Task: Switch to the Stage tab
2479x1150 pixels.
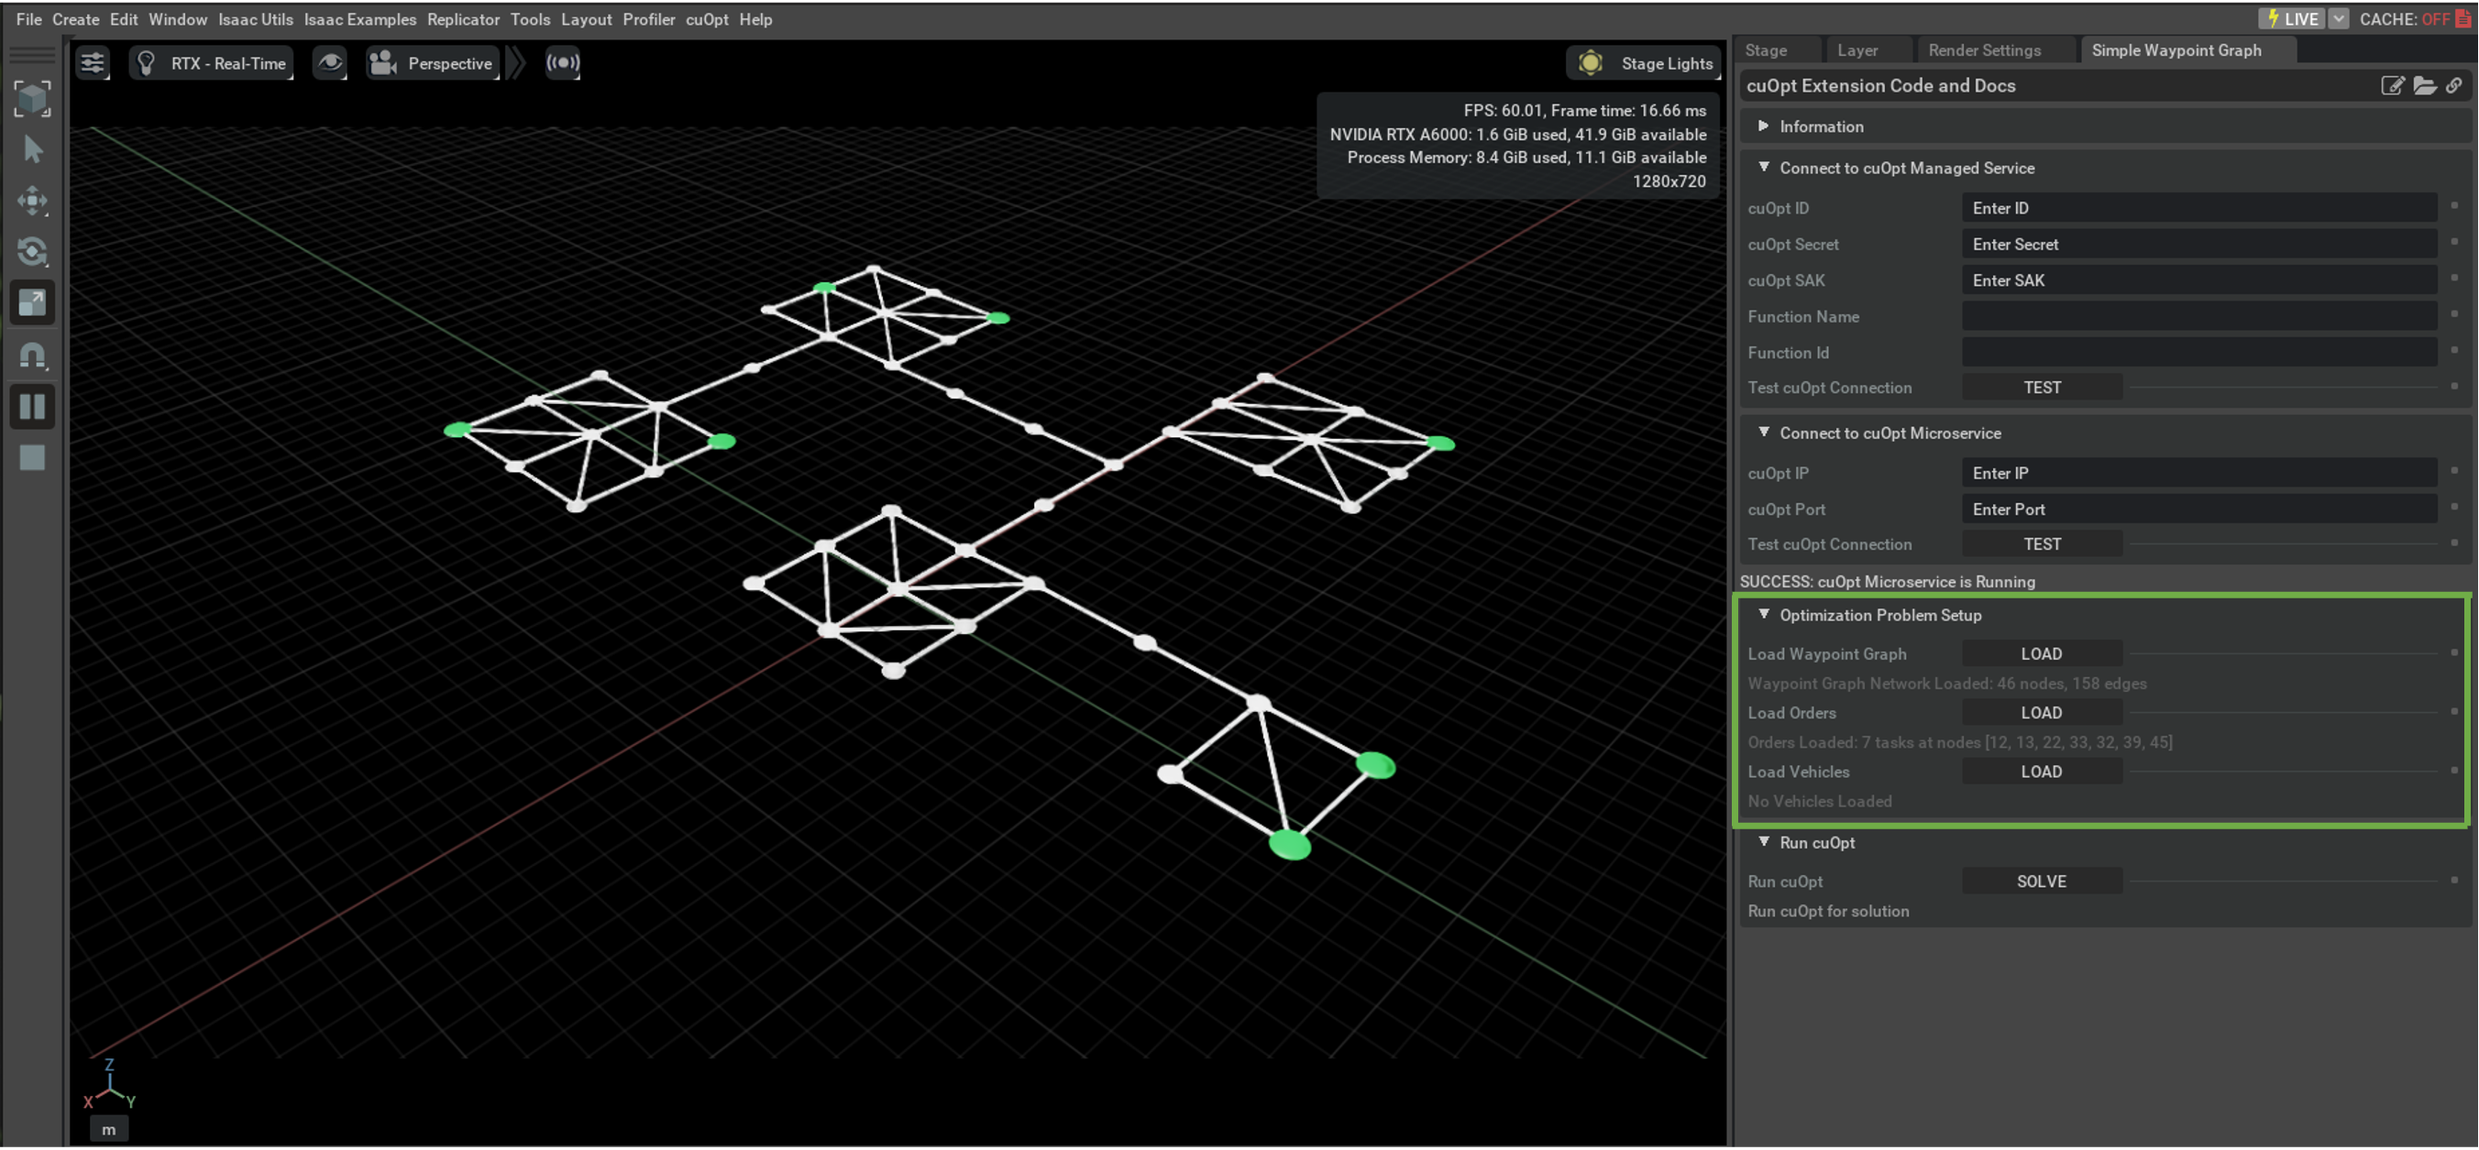Action: [x=1767, y=50]
